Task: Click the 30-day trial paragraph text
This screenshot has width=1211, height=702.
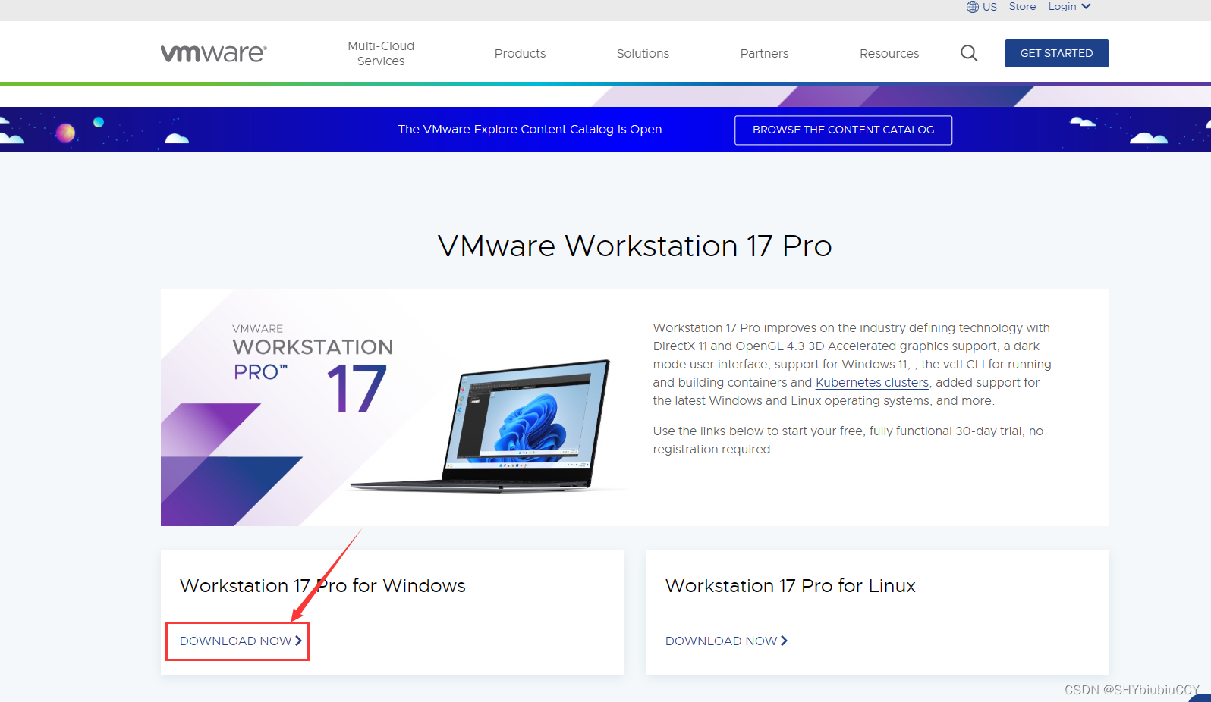Action: [x=848, y=440]
